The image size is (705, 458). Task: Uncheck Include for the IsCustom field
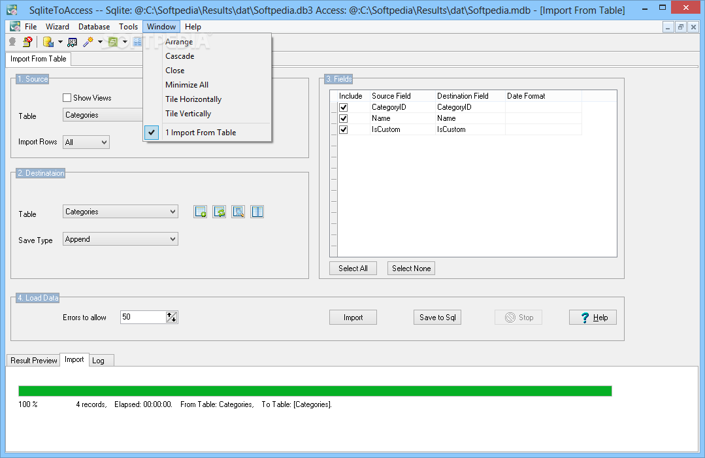point(344,129)
